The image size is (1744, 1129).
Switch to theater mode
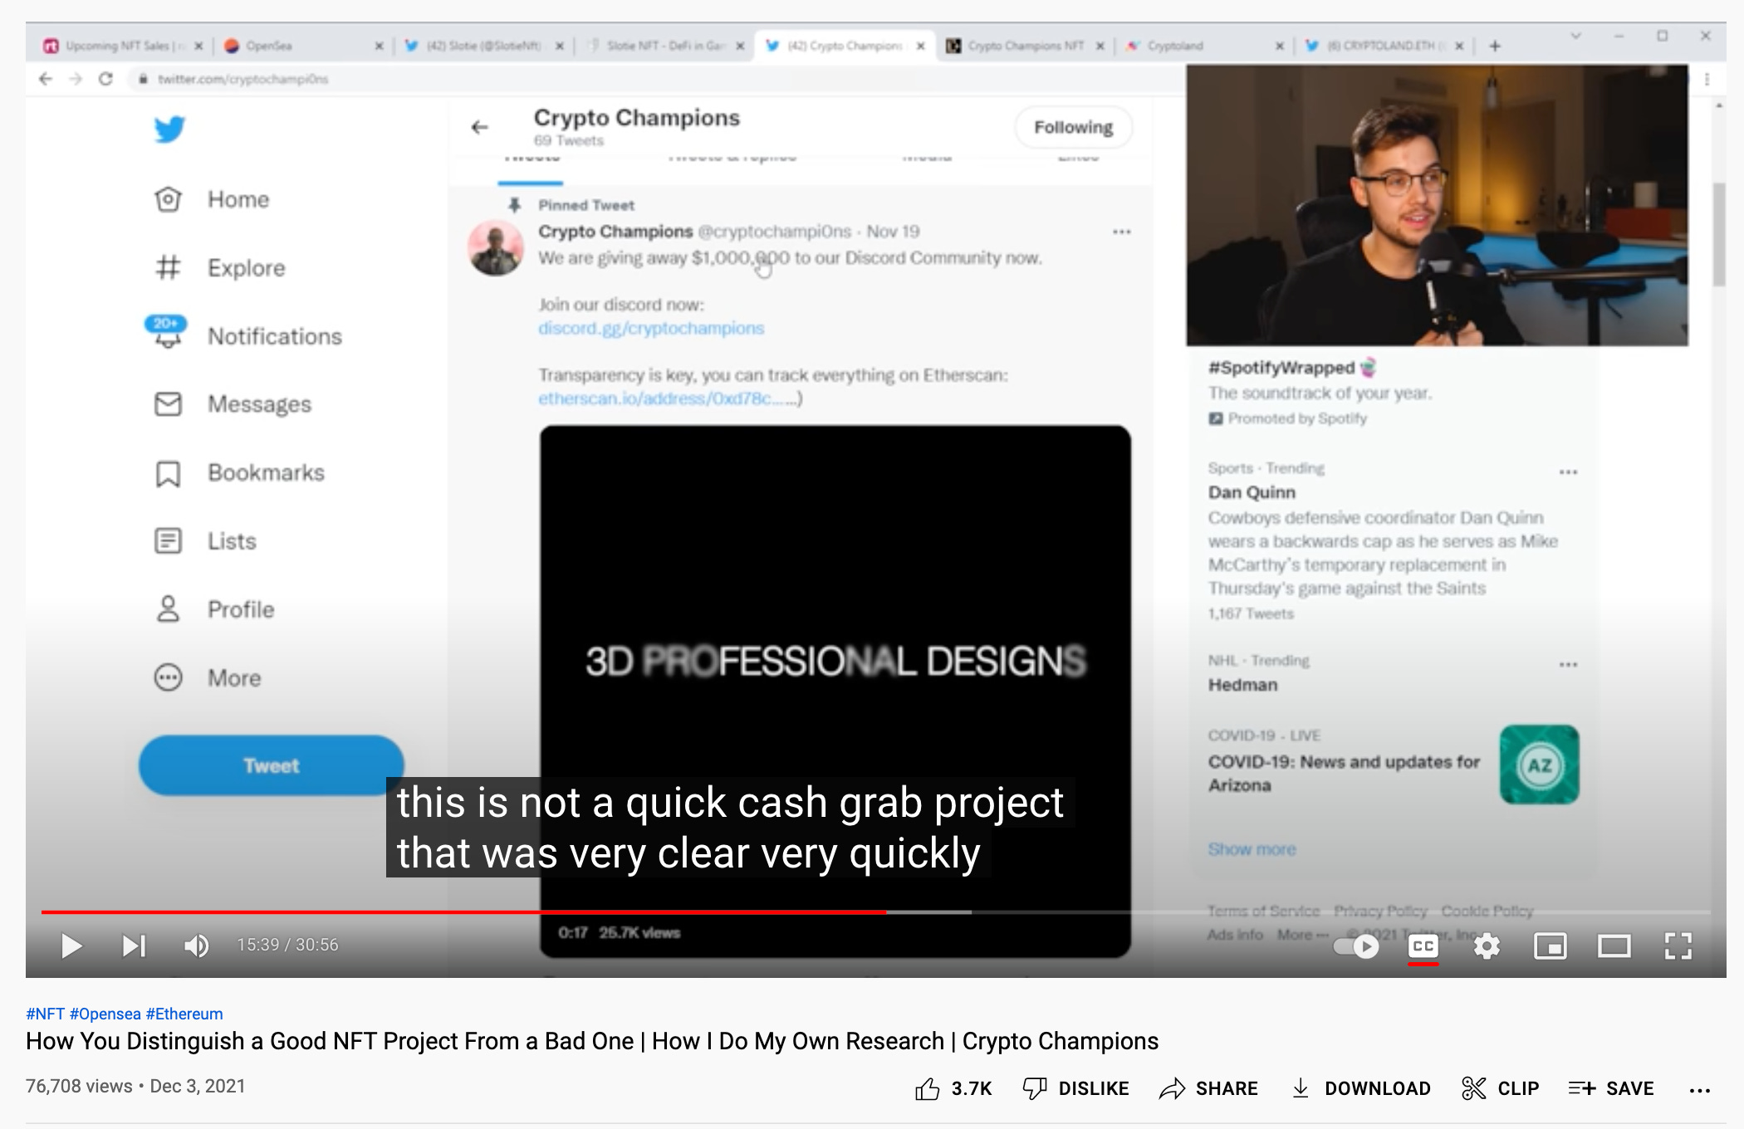[x=1614, y=946]
